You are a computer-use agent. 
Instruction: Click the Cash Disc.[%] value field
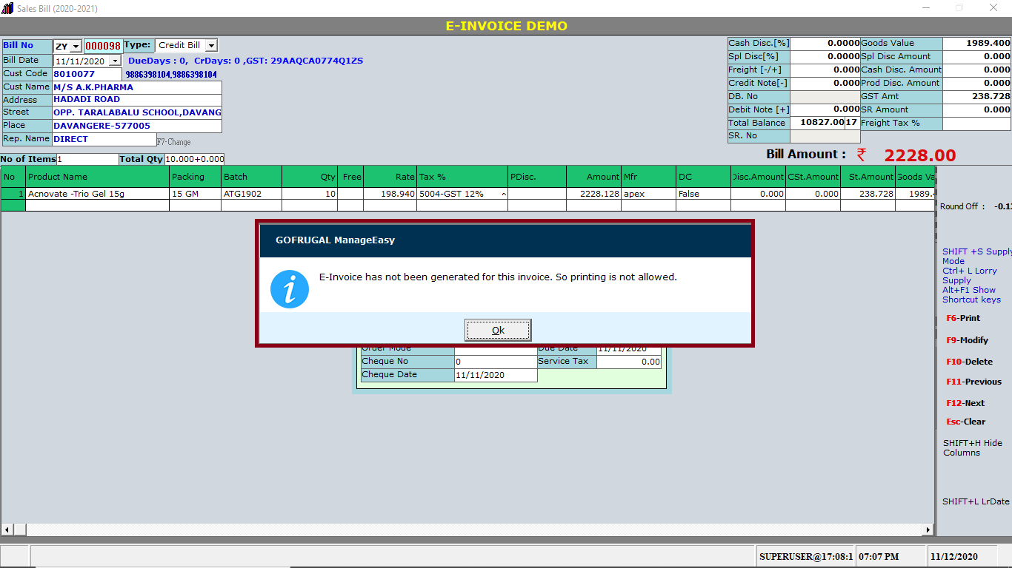pos(825,44)
